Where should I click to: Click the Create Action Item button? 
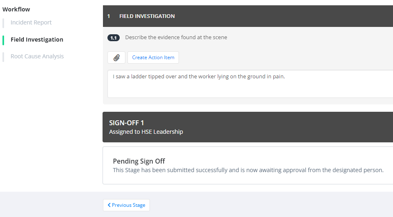tap(153, 58)
